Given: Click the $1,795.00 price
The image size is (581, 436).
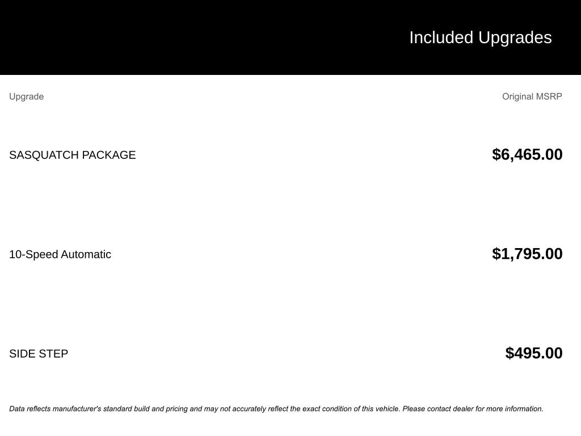Looking at the screenshot, I should (527, 254).
